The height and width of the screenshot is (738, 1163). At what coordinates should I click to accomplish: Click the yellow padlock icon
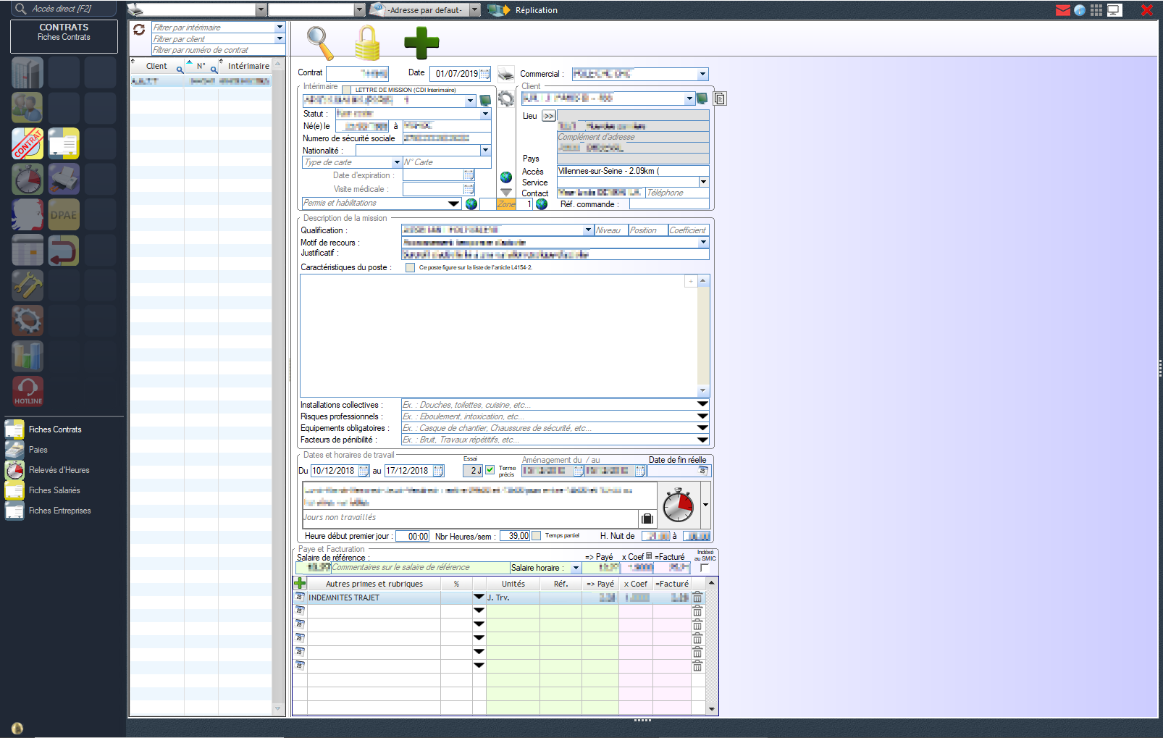coord(368,43)
